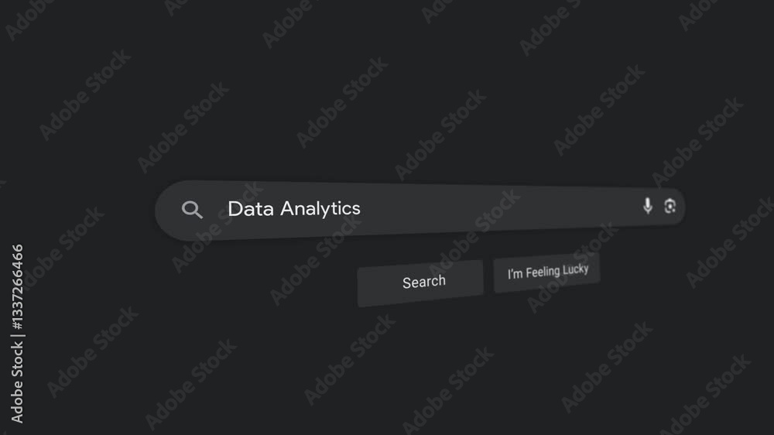774x435 pixels.
Task: Click the word Data in search box
Action: tap(251, 209)
